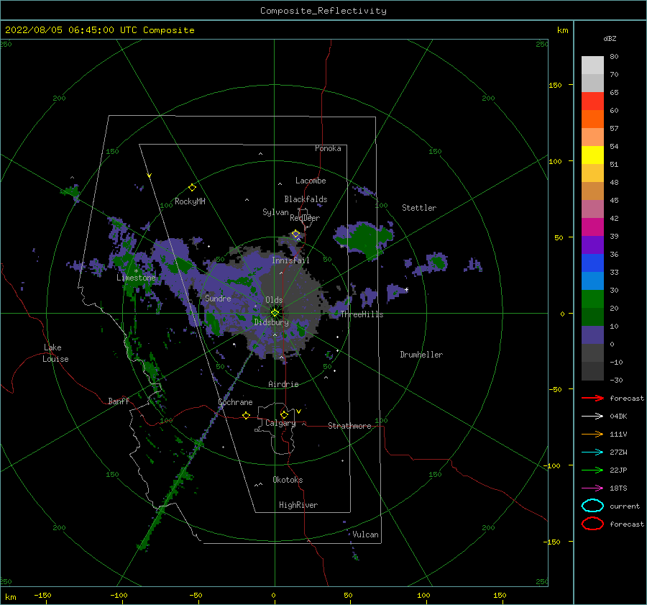The height and width of the screenshot is (605, 647).
Task: Select the 36 dBZ purple color swatch
Action: point(592,245)
